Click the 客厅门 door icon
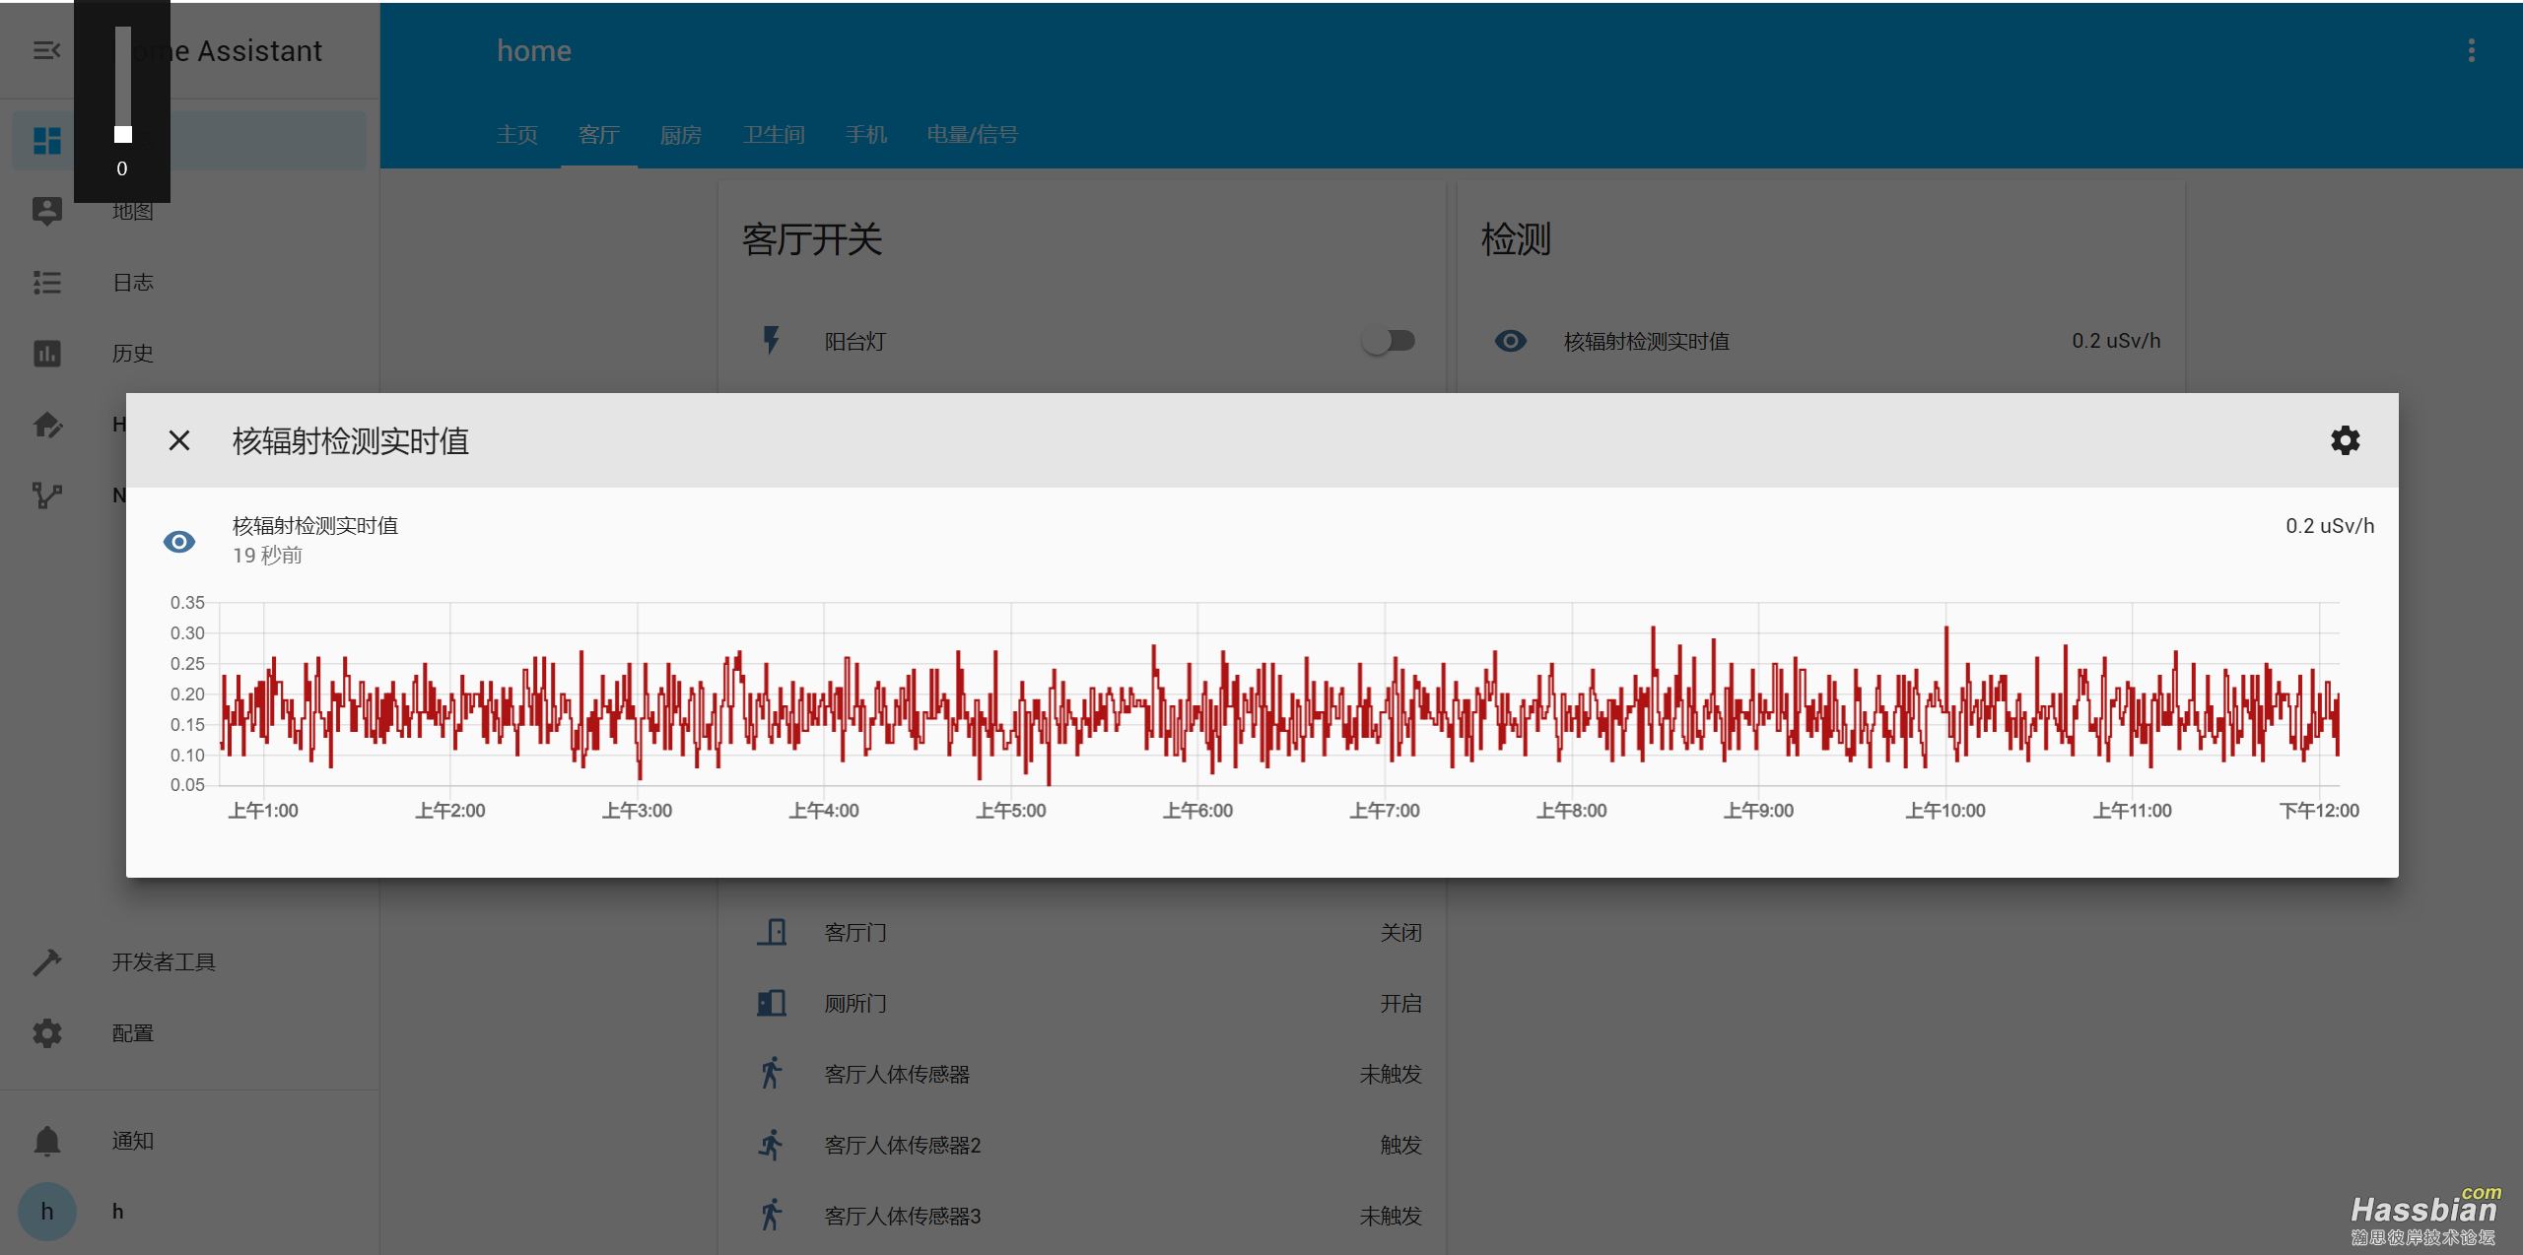2523x1255 pixels. pyautogui.click(x=771, y=932)
